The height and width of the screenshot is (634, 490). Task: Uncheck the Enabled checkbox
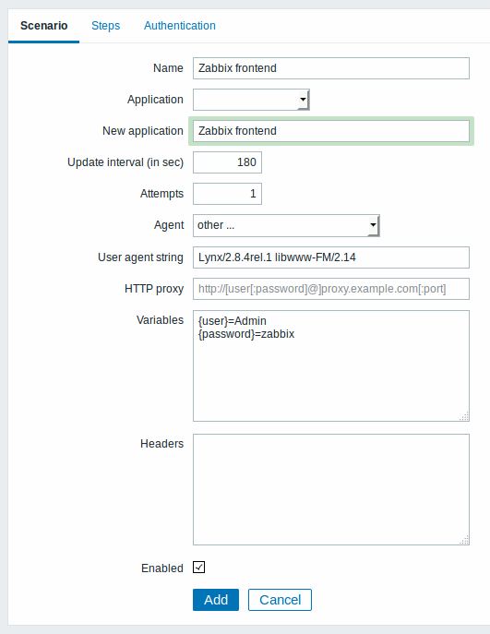[x=199, y=568]
